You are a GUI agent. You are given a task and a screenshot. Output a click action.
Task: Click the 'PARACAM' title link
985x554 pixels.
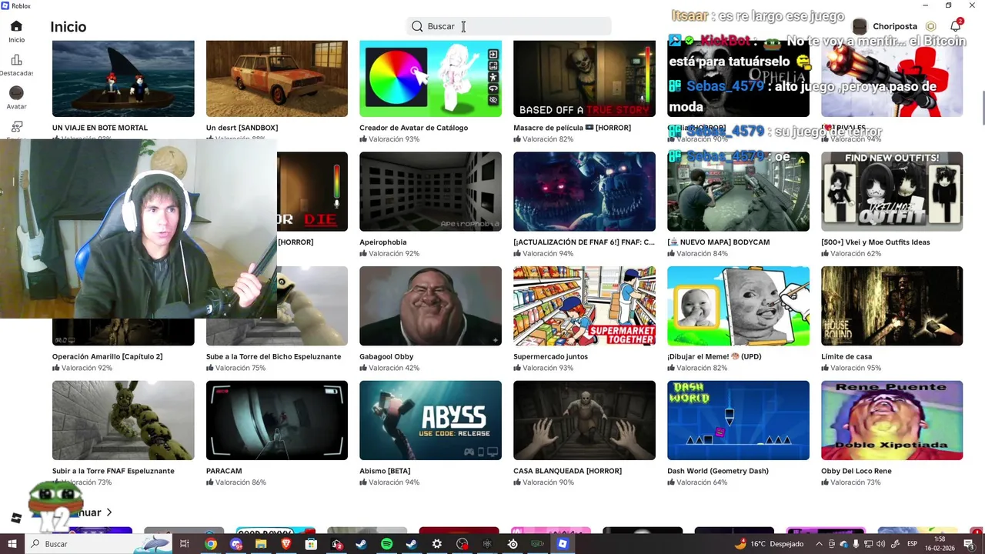(224, 471)
